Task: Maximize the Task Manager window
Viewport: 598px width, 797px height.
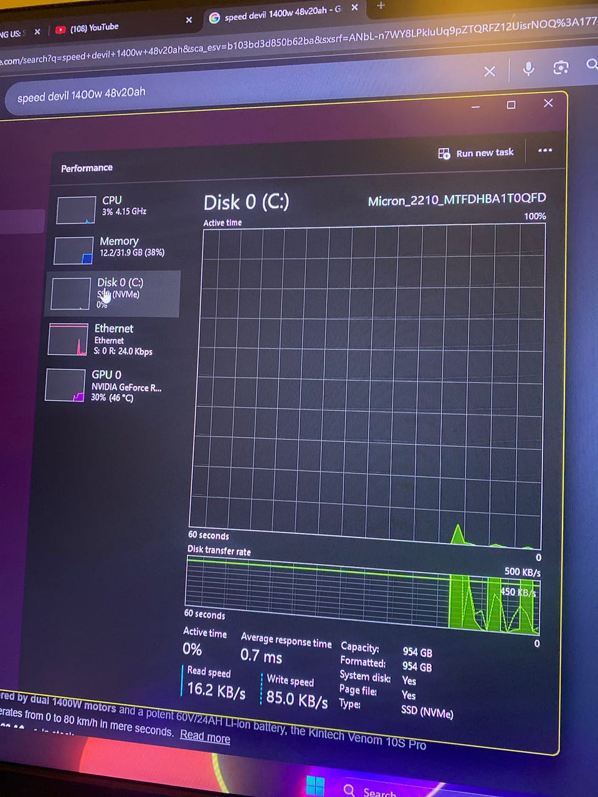Action: coord(511,105)
